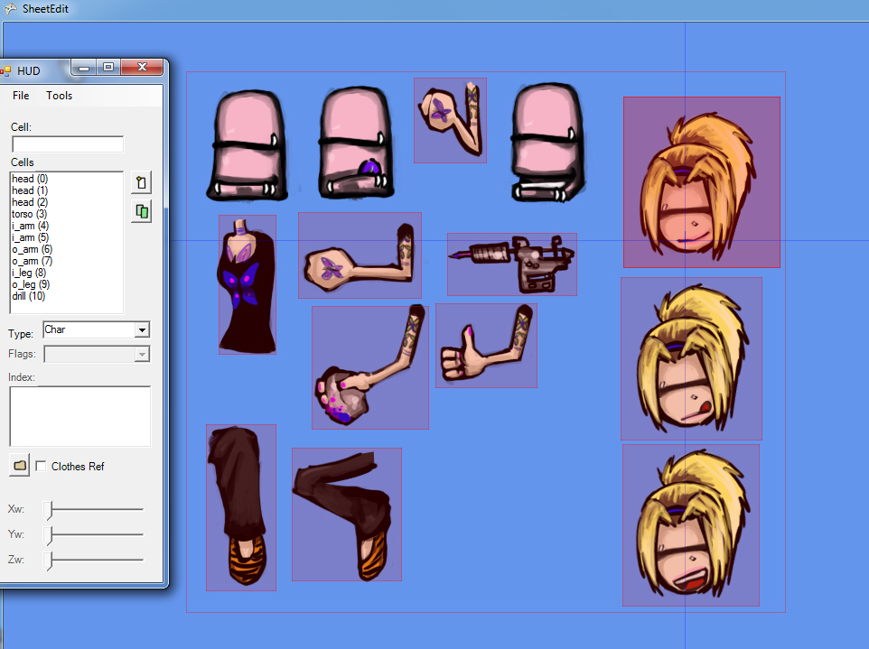
Task: Minimize the HUD window
Action: click(x=84, y=68)
